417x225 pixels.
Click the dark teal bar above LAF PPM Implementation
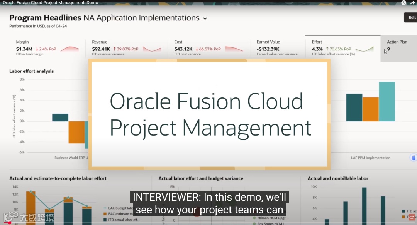click(x=354, y=107)
